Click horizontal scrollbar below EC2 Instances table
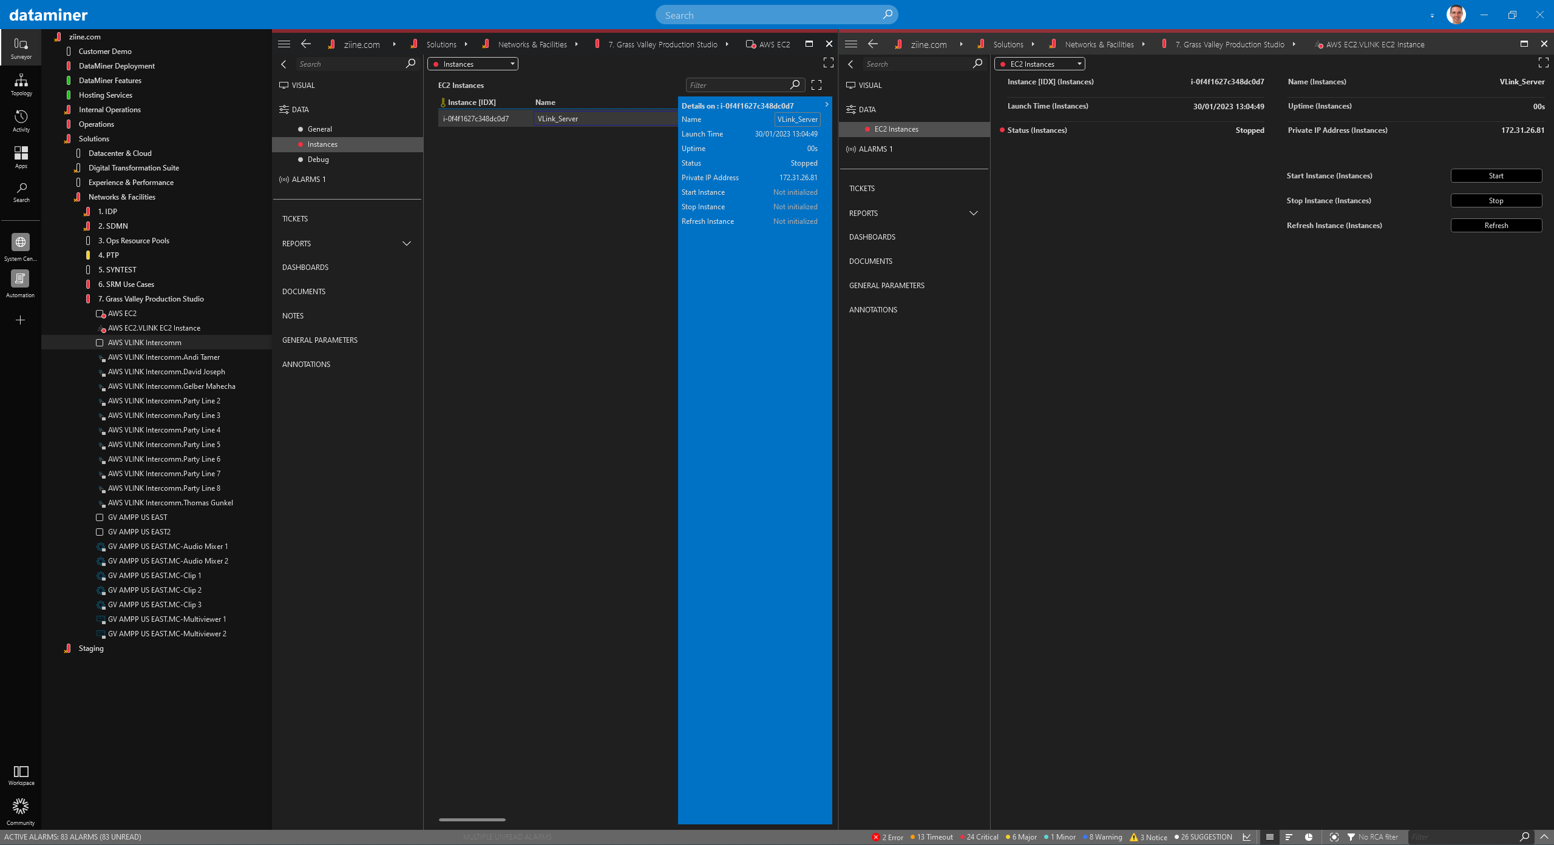1554x845 pixels. [x=472, y=820]
